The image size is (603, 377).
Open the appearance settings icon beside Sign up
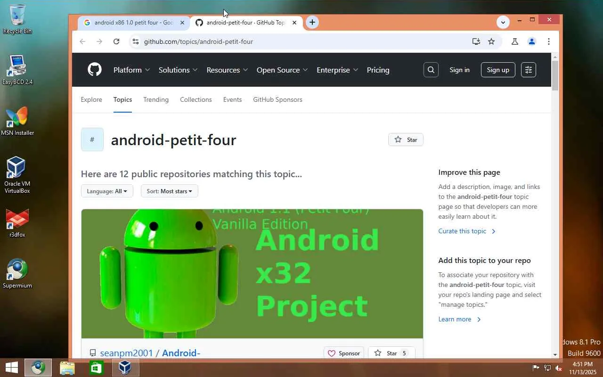point(529,70)
